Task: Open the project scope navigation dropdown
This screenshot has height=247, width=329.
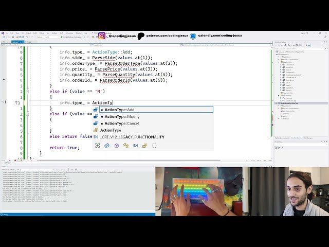Action: 46,45
